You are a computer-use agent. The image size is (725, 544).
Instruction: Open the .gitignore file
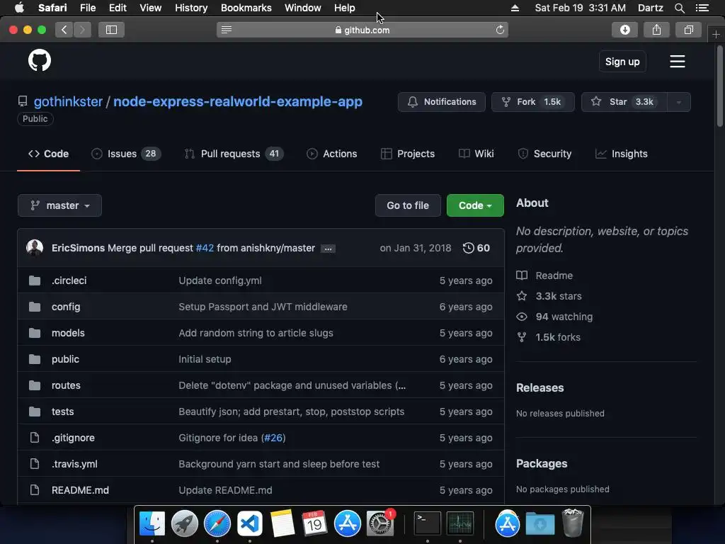(73, 438)
